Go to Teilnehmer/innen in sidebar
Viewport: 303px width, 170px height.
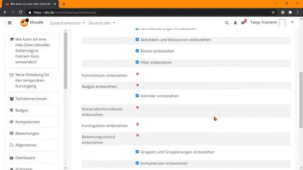click(x=31, y=99)
